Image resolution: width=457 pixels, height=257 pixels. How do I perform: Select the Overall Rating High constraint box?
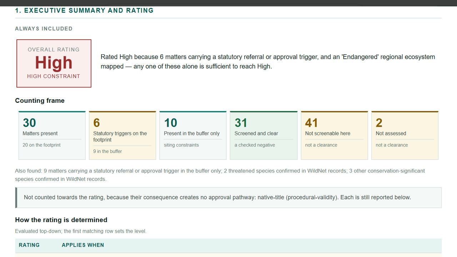click(54, 63)
